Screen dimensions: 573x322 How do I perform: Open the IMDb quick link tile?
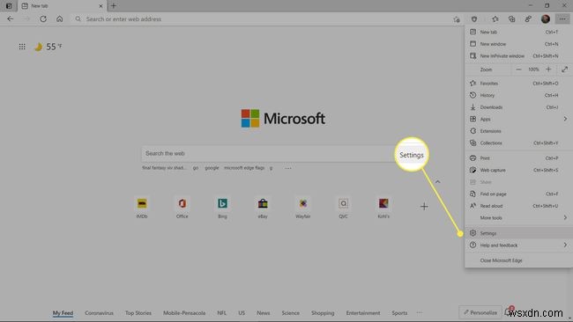[142, 208]
